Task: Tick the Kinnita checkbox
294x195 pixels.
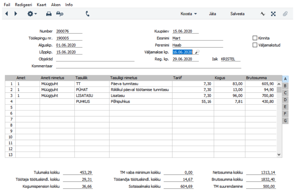Action: click(255, 38)
